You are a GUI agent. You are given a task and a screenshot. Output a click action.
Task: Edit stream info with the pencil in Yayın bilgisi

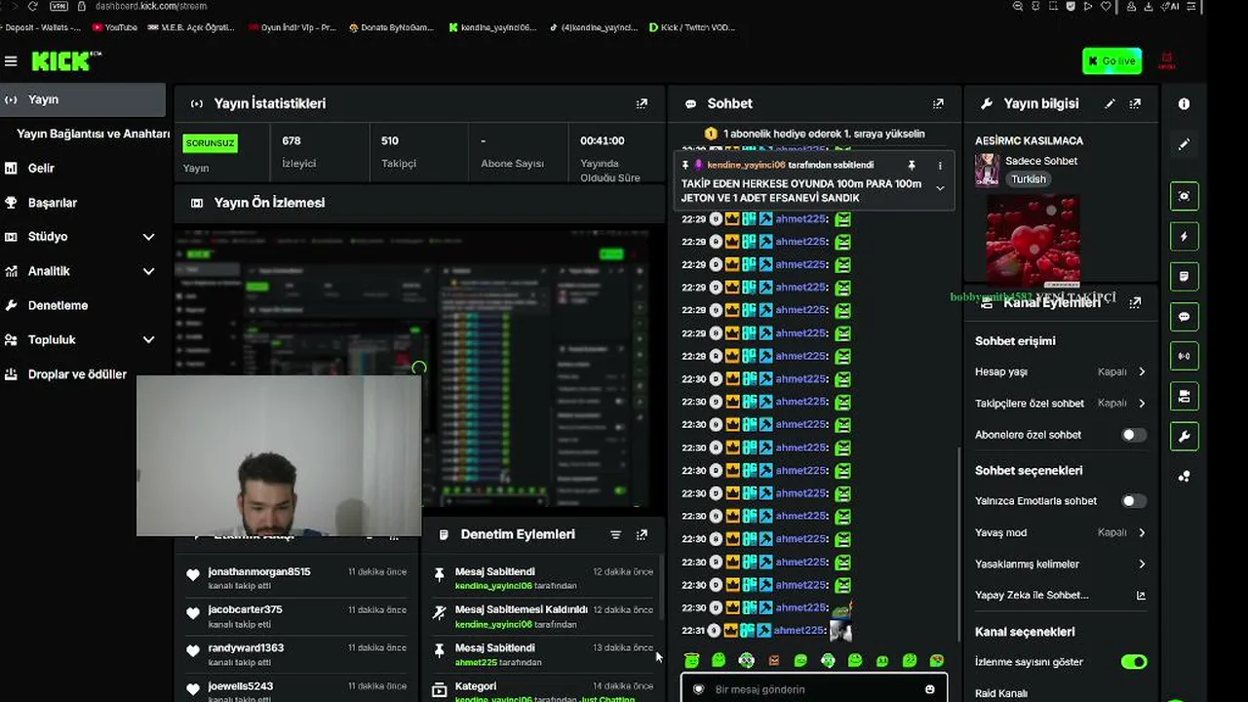coord(1110,103)
